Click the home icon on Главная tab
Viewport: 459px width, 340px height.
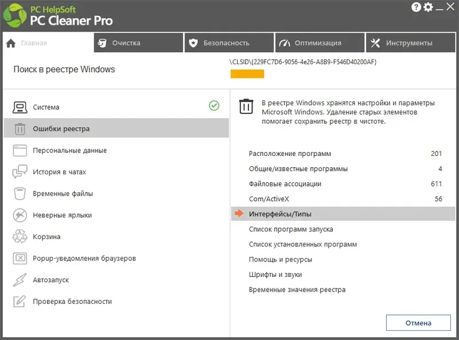[x=11, y=44]
